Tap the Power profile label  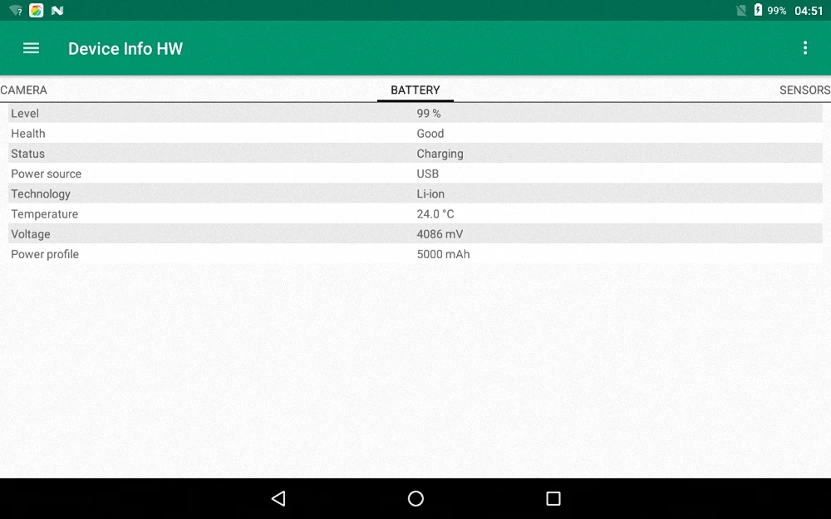[45, 254]
